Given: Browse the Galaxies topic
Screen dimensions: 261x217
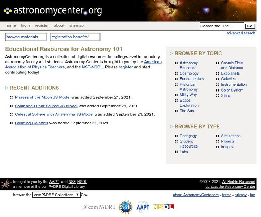Looking at the screenshot, I should pyautogui.click(x=228, y=79).
